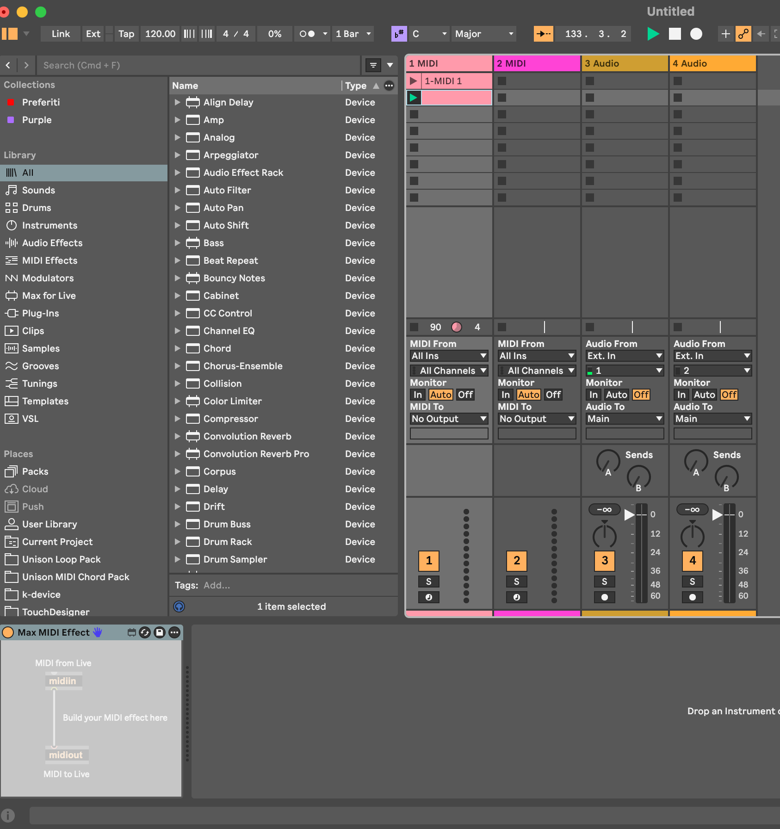Viewport: 780px width, 829px height.
Task: Open MIDI To No Output dropdown on track 1
Action: click(x=449, y=419)
